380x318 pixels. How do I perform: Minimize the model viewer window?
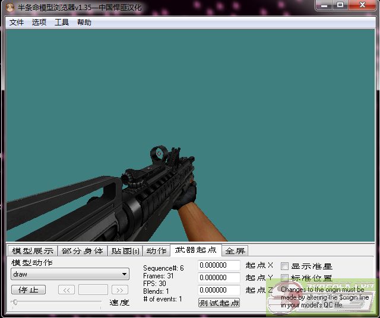pyautogui.click(x=324, y=5)
